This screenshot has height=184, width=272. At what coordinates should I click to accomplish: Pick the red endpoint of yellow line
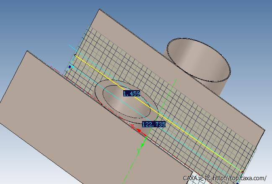click(242, 172)
